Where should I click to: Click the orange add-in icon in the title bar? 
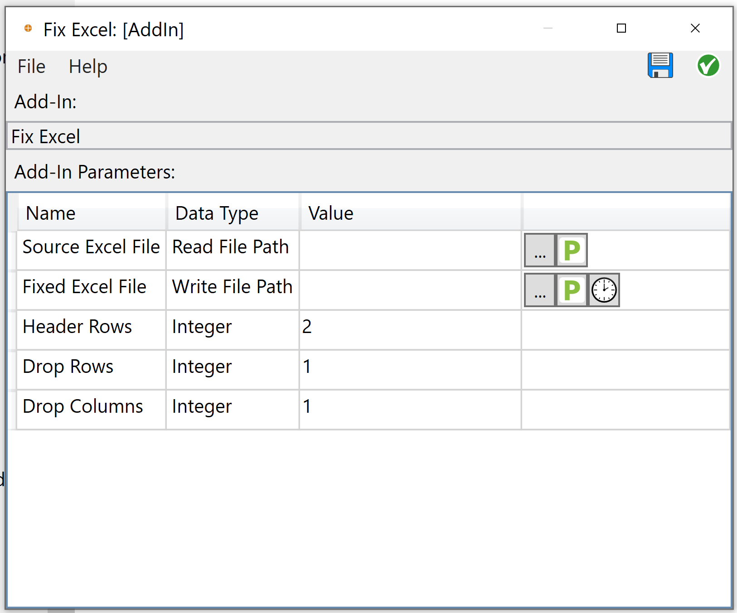[x=29, y=29]
